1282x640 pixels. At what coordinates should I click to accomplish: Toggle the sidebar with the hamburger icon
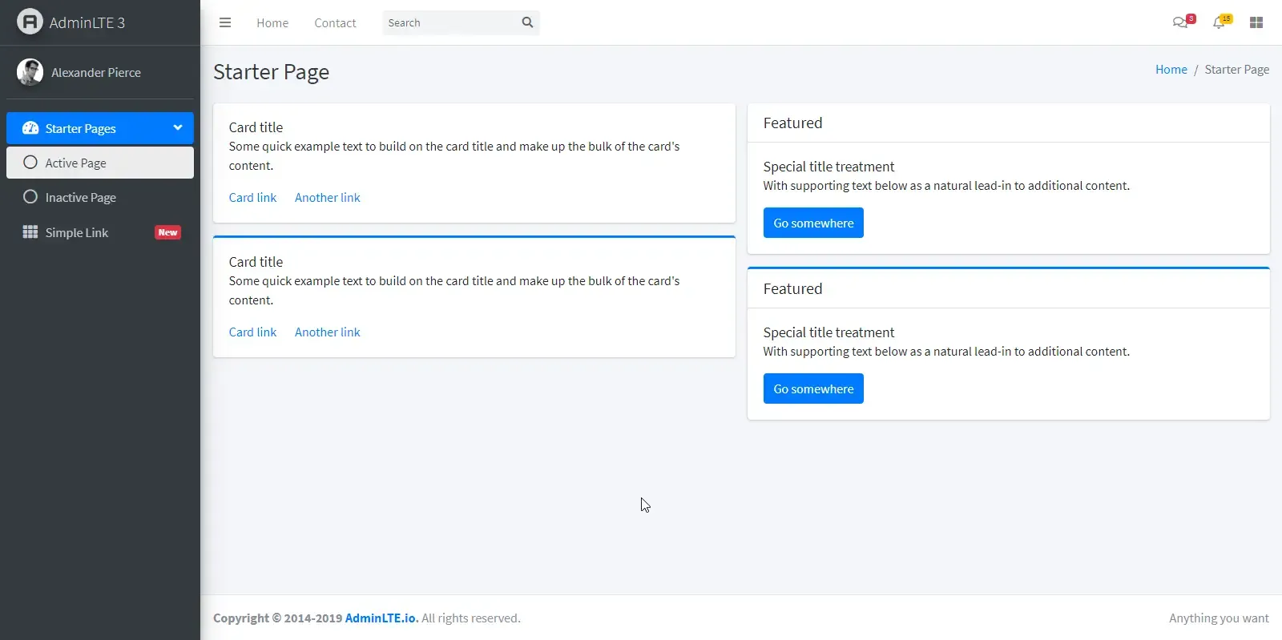click(225, 22)
